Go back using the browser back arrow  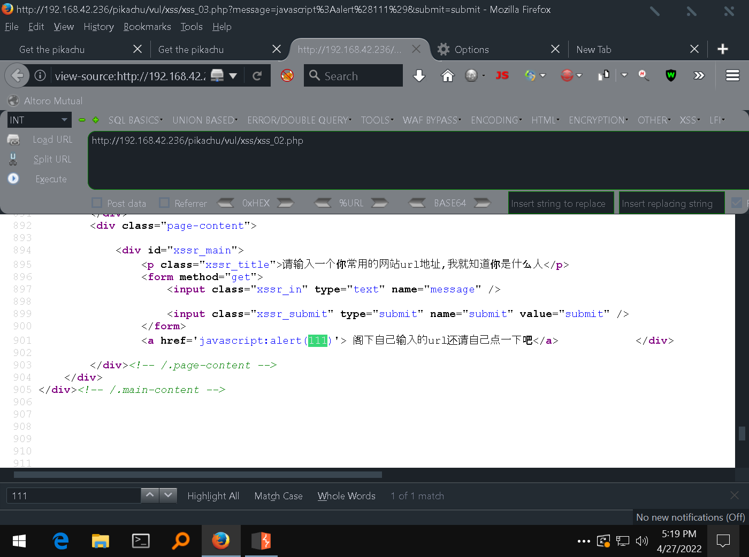17,75
